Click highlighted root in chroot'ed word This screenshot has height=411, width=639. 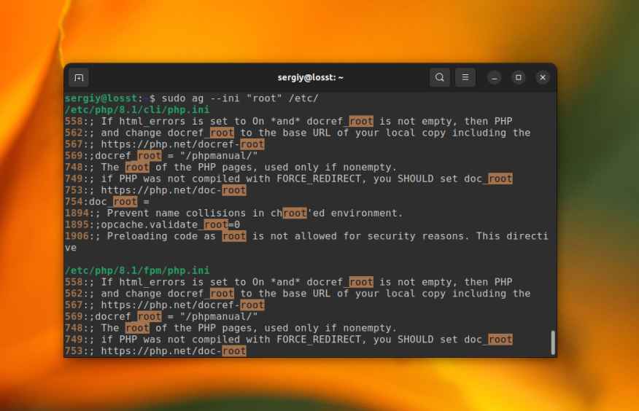coord(294,214)
